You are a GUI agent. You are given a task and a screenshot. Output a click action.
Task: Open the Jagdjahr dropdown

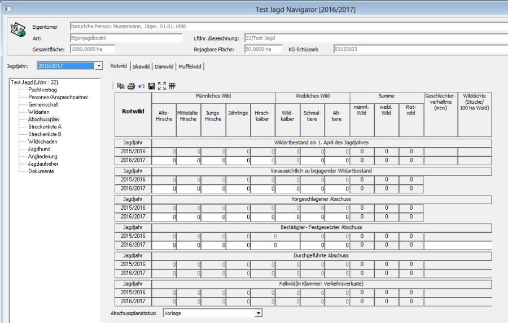99,66
